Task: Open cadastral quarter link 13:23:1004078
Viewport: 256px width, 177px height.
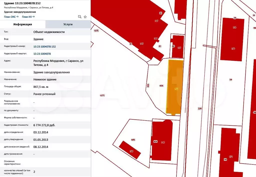Action: (x=42, y=54)
